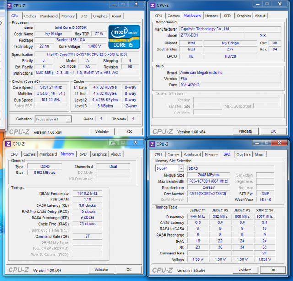Switch to About tab in CPU window

pyautogui.click(x=116, y=16)
